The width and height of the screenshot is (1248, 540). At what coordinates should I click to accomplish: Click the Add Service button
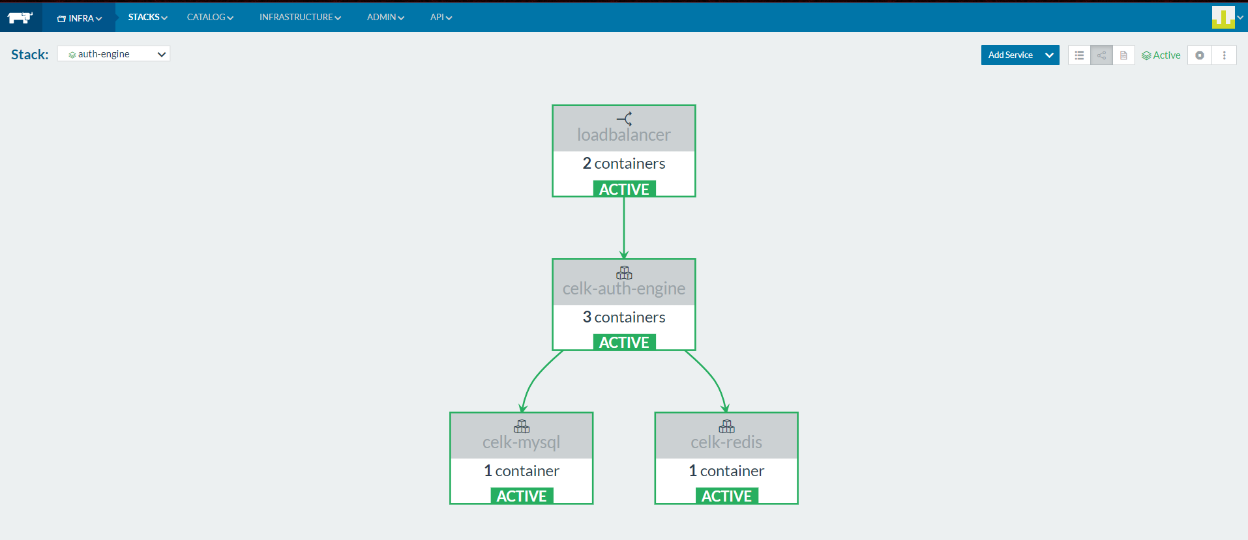click(x=1010, y=55)
